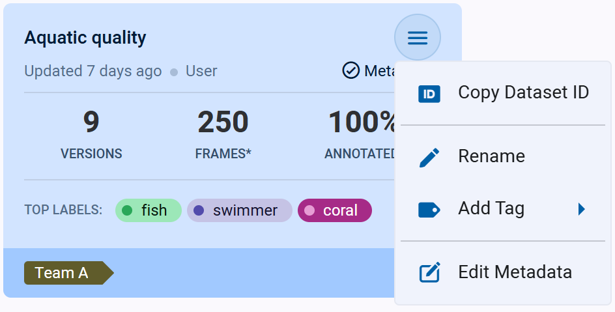Click the swimmer label chip
The image size is (615, 312).
pos(239,210)
